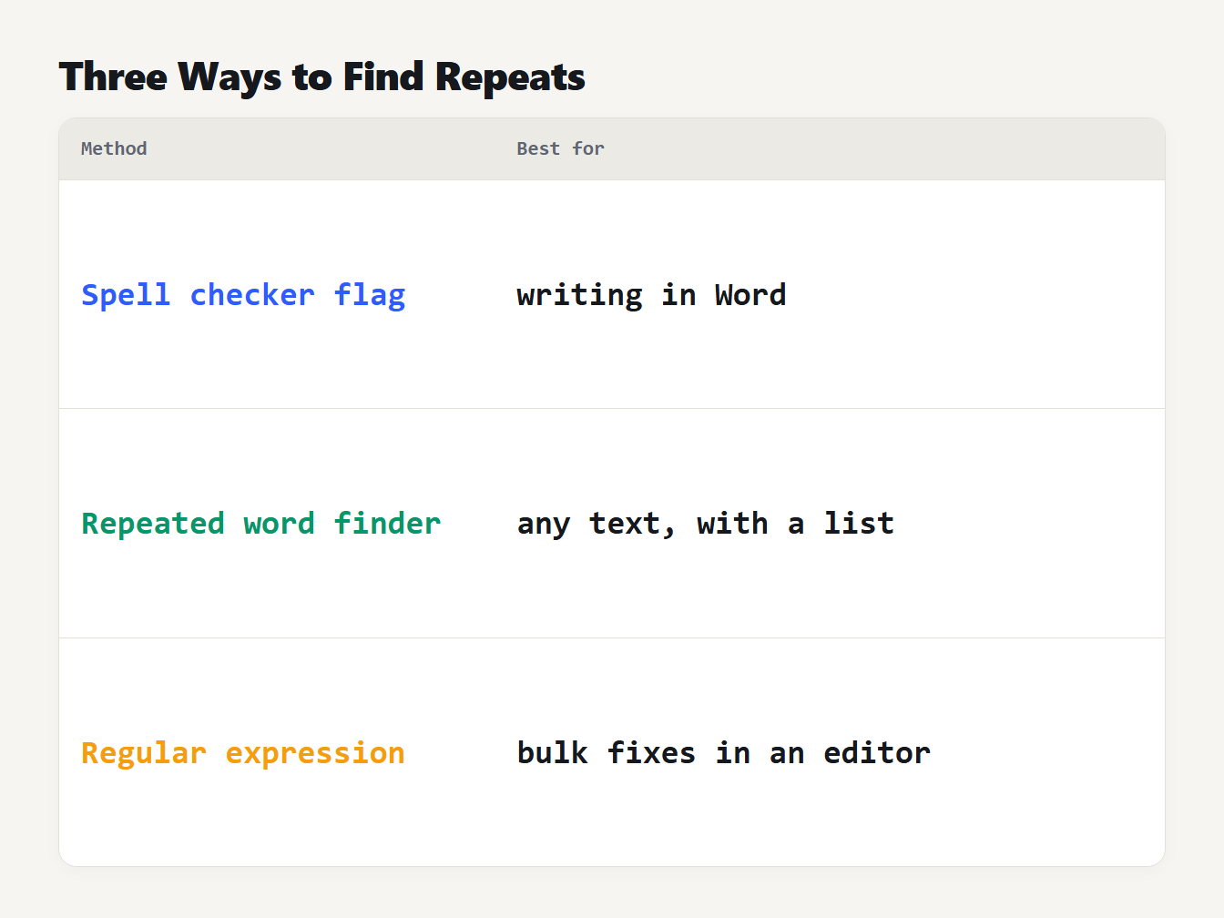1224x918 pixels.
Task: Select the "any text, with a list" cell
Action: [706, 524]
